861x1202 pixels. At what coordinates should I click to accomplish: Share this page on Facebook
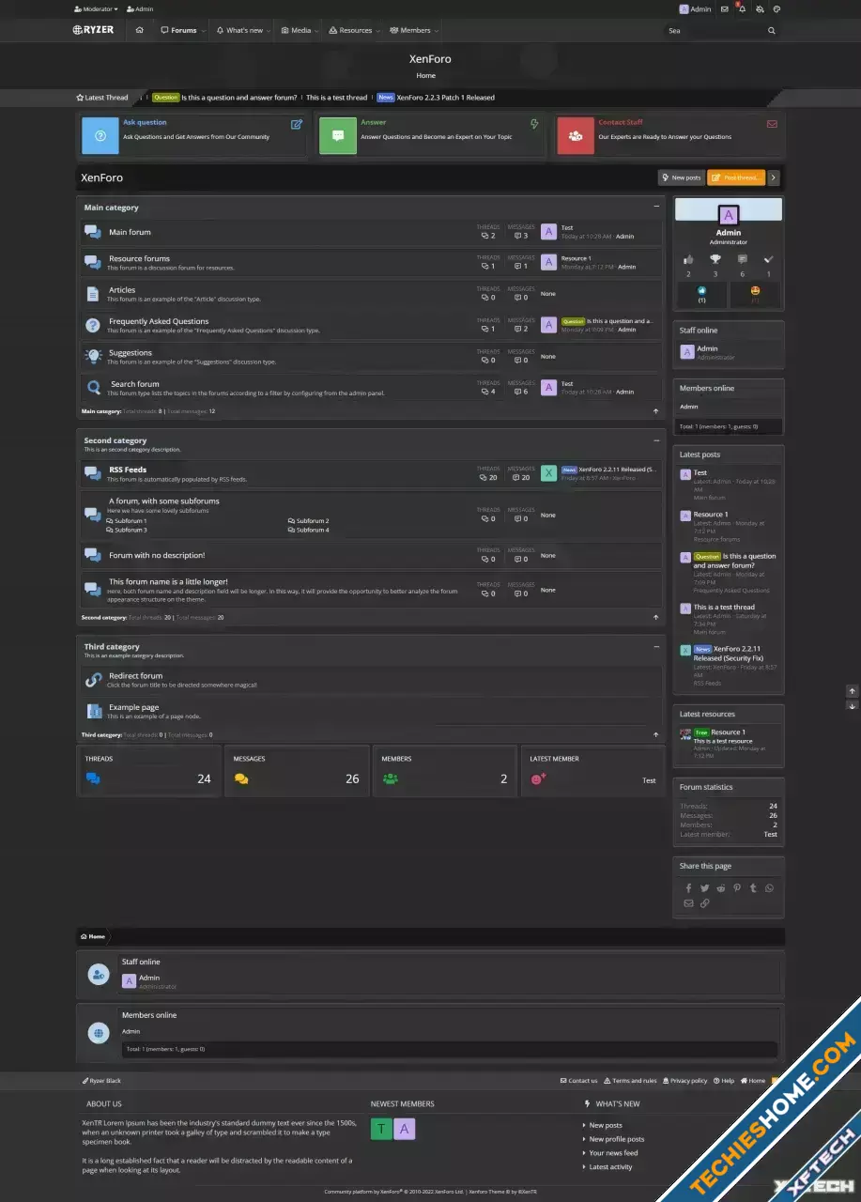tap(688, 888)
